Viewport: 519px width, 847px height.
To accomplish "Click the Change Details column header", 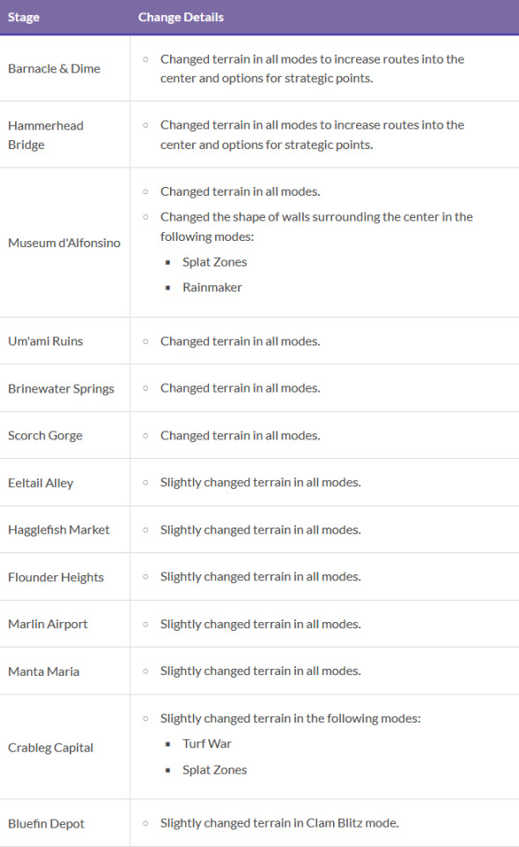I will (x=181, y=18).
